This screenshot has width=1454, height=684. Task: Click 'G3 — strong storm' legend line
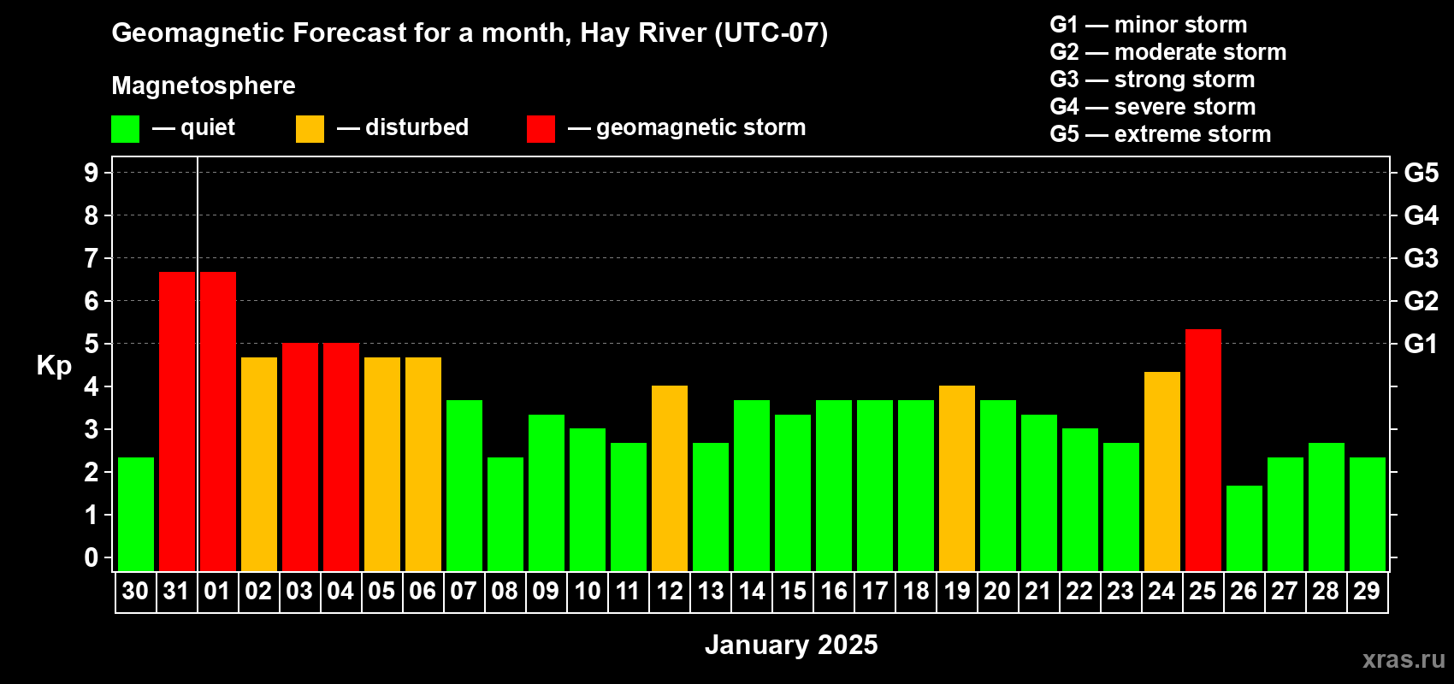click(x=1153, y=80)
